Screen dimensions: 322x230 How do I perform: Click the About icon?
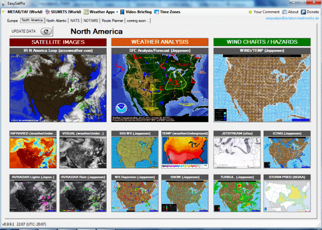tap(284, 12)
